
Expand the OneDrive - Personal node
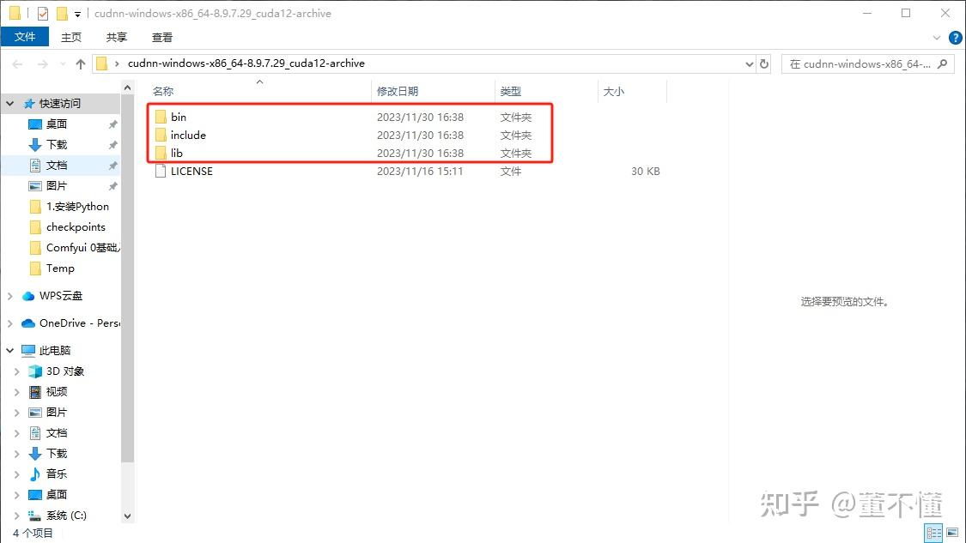point(9,323)
